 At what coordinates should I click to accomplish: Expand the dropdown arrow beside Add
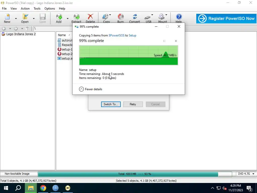pyautogui.click(x=68, y=18)
